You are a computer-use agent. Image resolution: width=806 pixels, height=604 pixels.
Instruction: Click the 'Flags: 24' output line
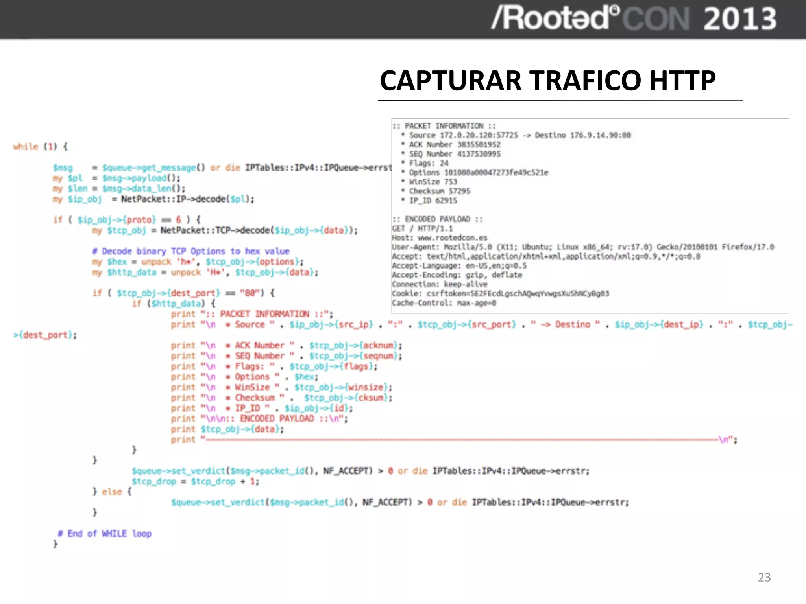click(425, 163)
